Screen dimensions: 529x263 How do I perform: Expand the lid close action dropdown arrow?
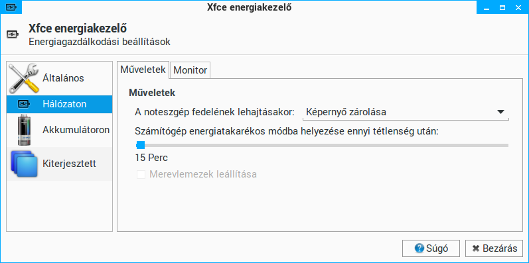point(500,112)
